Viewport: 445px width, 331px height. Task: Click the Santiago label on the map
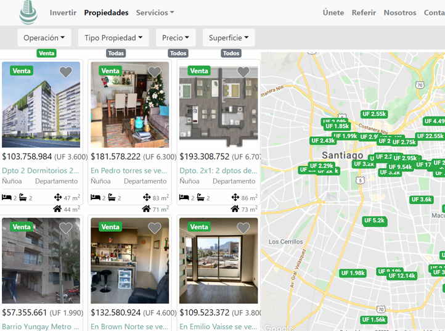point(343,155)
